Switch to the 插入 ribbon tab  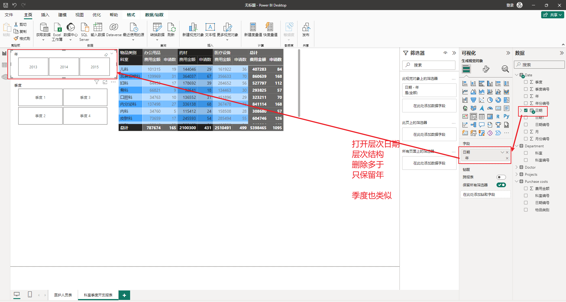pyautogui.click(x=45, y=15)
